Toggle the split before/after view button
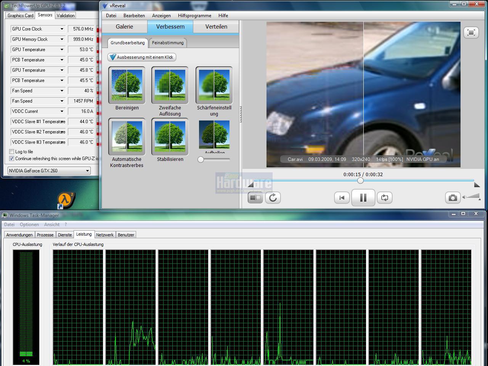 tap(255, 197)
